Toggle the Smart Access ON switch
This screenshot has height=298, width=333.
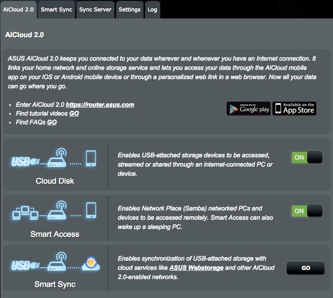(307, 211)
